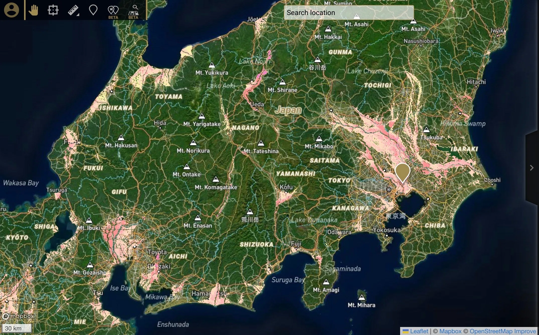Click the Mt. Ontake peak icon
Screen dimensions: 539x335
[187, 166]
